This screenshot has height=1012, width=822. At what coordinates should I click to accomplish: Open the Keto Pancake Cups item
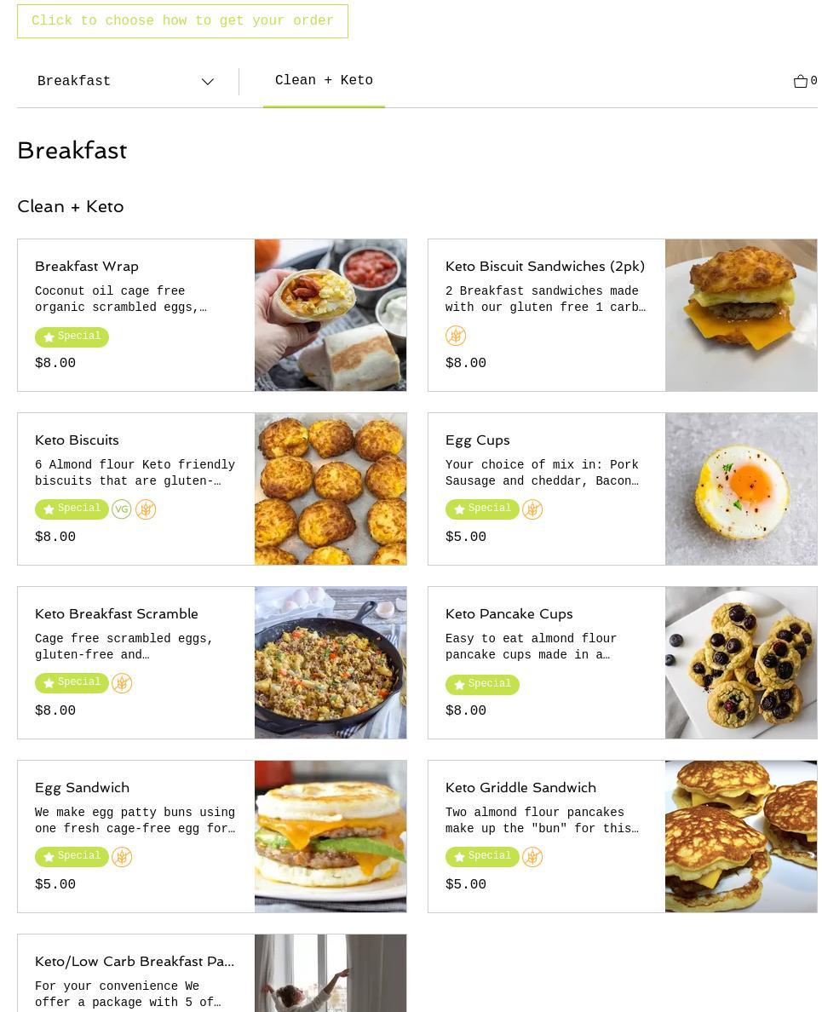click(509, 614)
